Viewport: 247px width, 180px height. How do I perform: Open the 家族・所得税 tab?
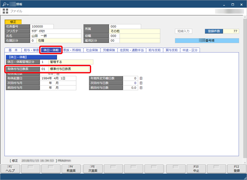click(x=72, y=50)
